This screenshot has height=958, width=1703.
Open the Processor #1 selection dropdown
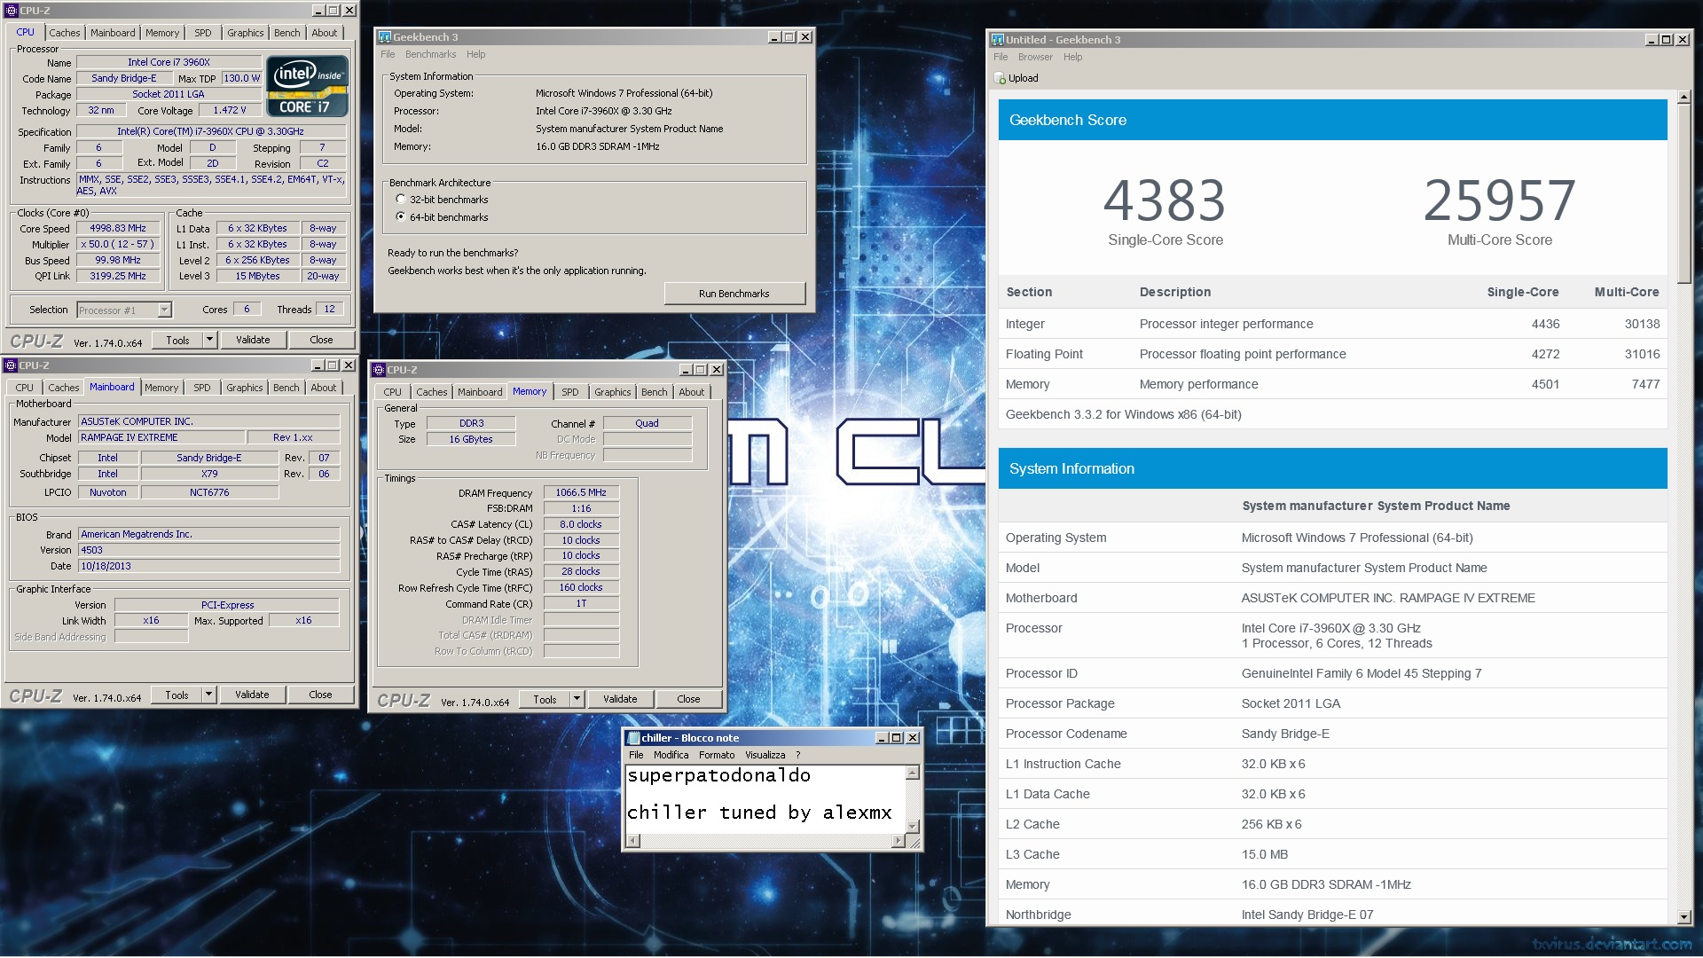point(164,310)
